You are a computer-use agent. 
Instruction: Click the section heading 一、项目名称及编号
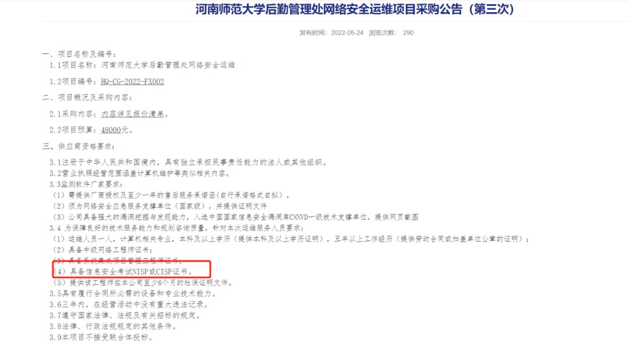point(79,54)
